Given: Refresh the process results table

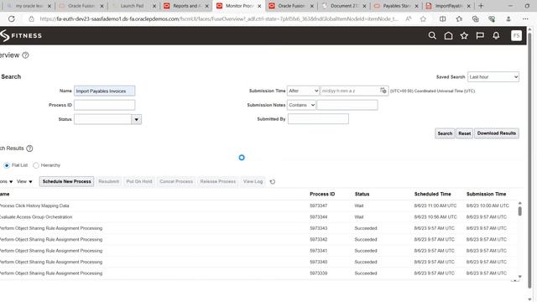Looking at the screenshot, I should (272, 182).
